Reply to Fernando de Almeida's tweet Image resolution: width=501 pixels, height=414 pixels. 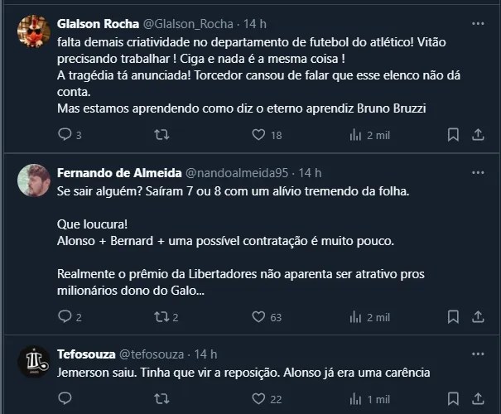click(65, 316)
